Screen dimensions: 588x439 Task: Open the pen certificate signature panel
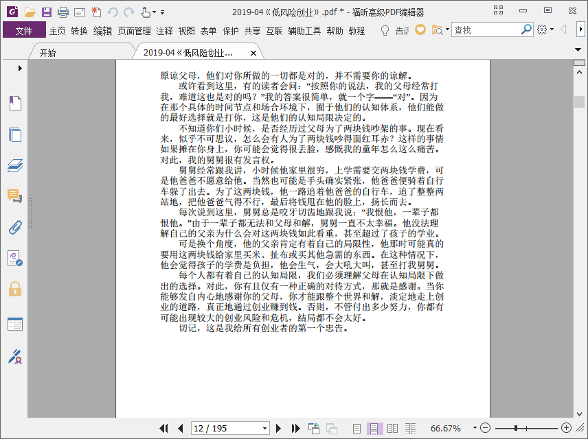(15, 357)
